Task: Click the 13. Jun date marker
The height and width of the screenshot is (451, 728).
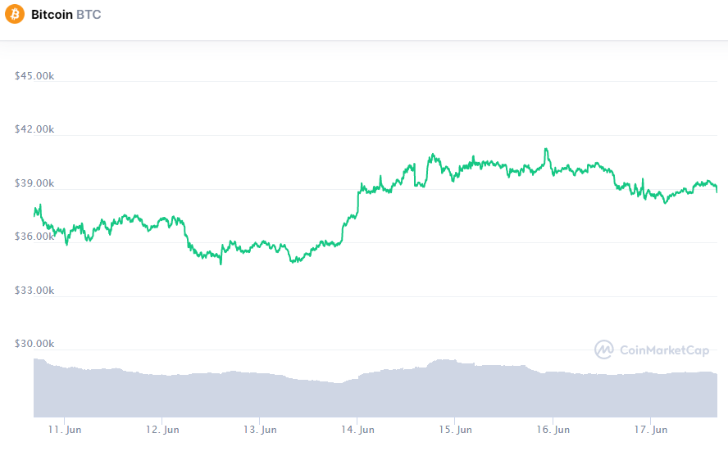Action: point(259,429)
